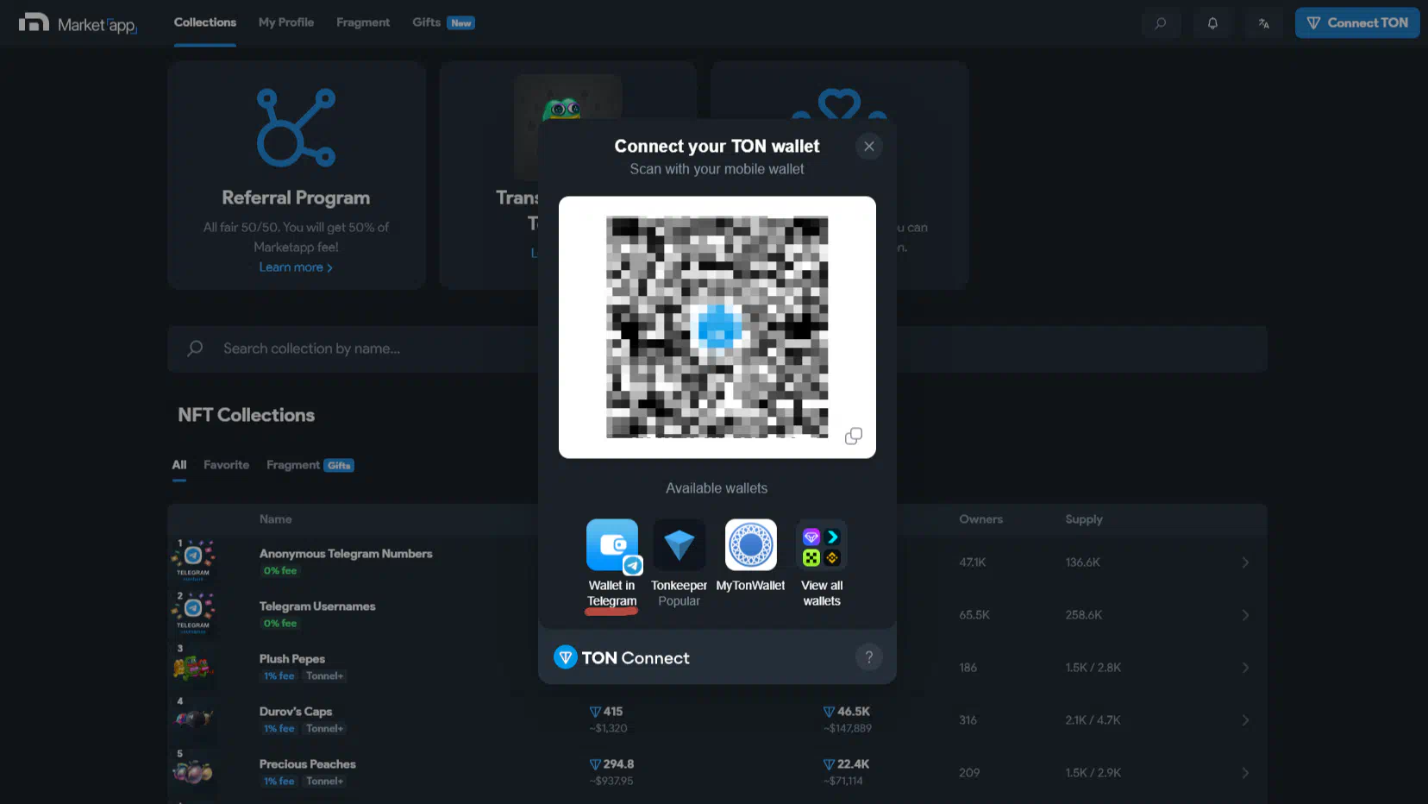Select the Tonkeeper wallet
The height and width of the screenshot is (804, 1428).
click(x=680, y=563)
